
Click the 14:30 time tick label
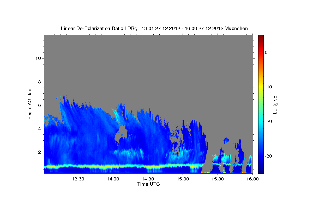click(148, 179)
